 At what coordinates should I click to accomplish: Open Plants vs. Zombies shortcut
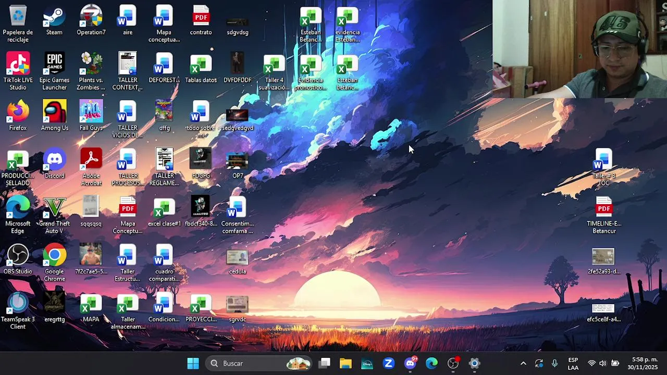point(91,71)
